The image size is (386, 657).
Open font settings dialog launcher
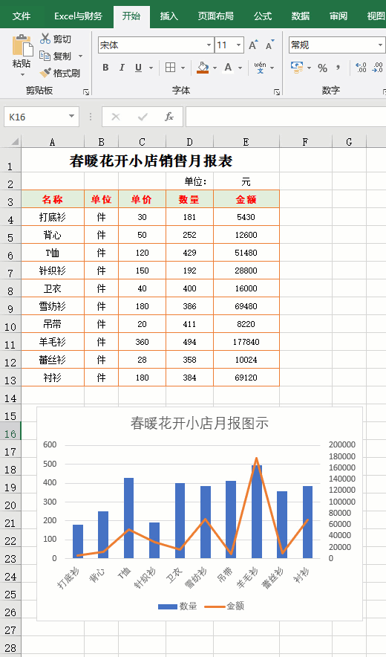(276, 91)
